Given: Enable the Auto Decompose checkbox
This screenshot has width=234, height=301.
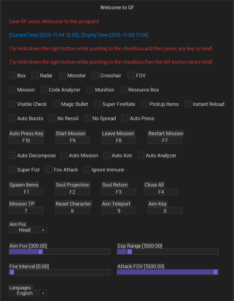Looking at the screenshot, I should (x=12, y=156).
